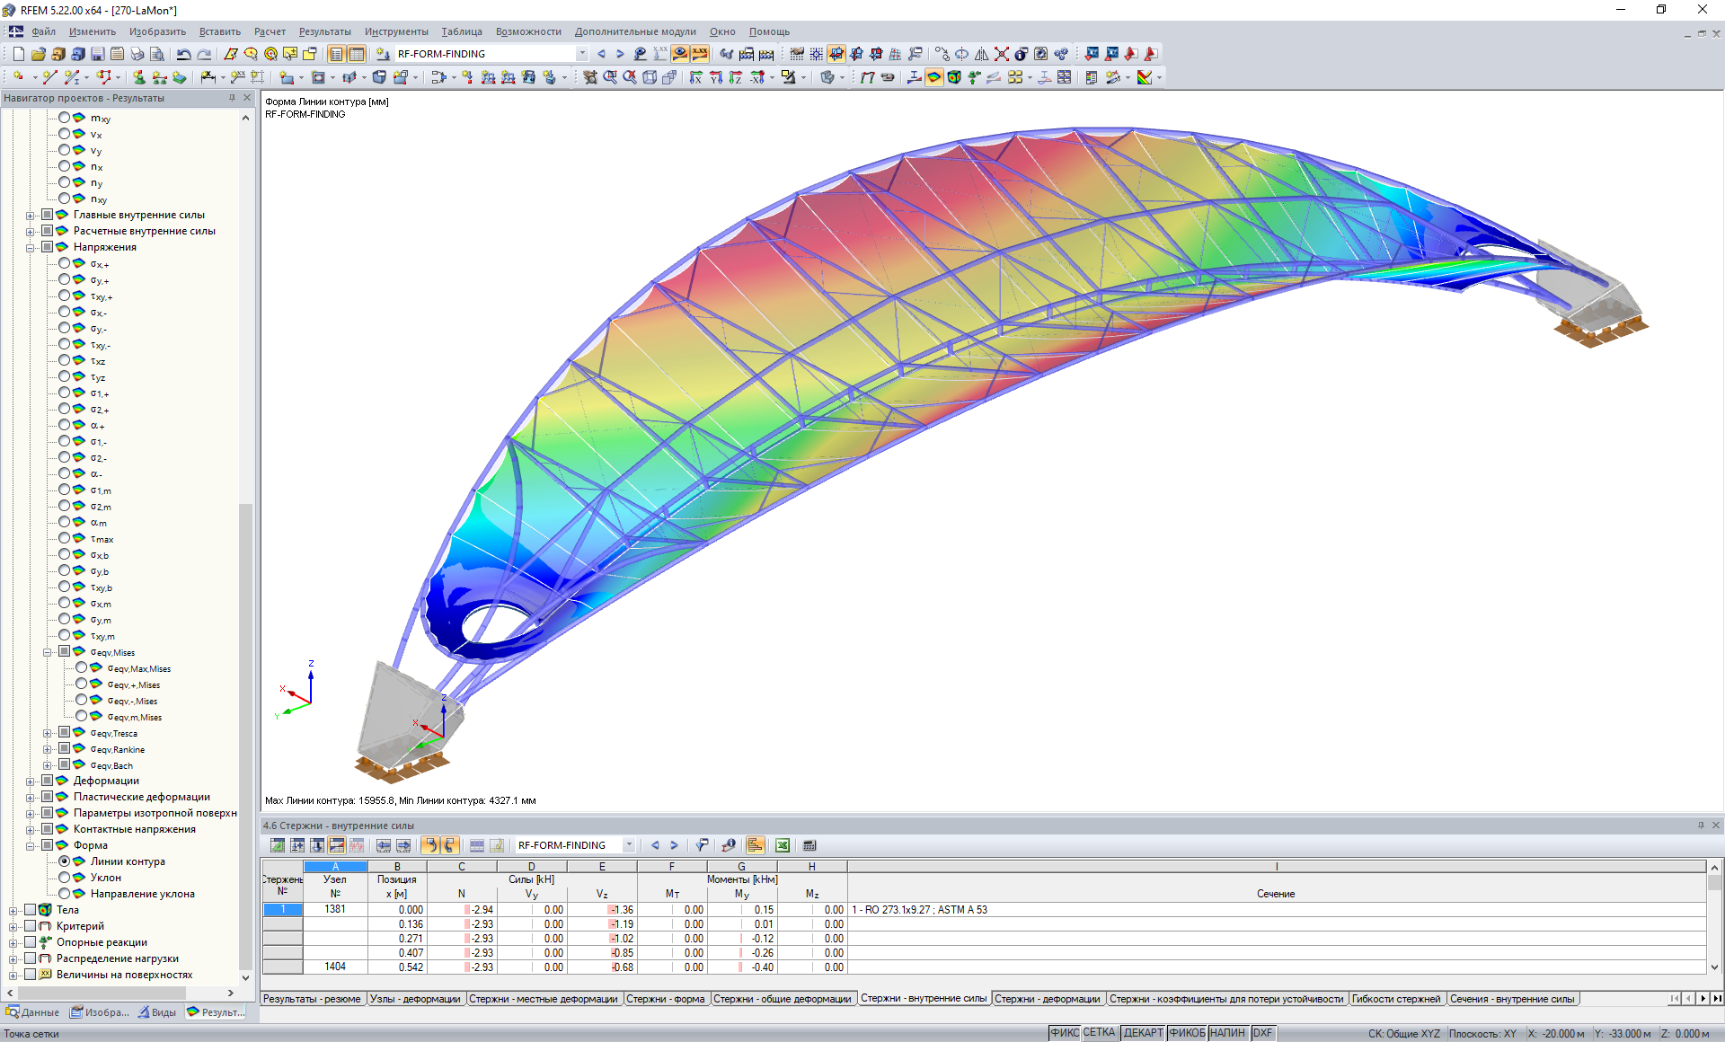Click view in X direction icon
The width and height of the screenshot is (1725, 1042).
tap(695, 77)
